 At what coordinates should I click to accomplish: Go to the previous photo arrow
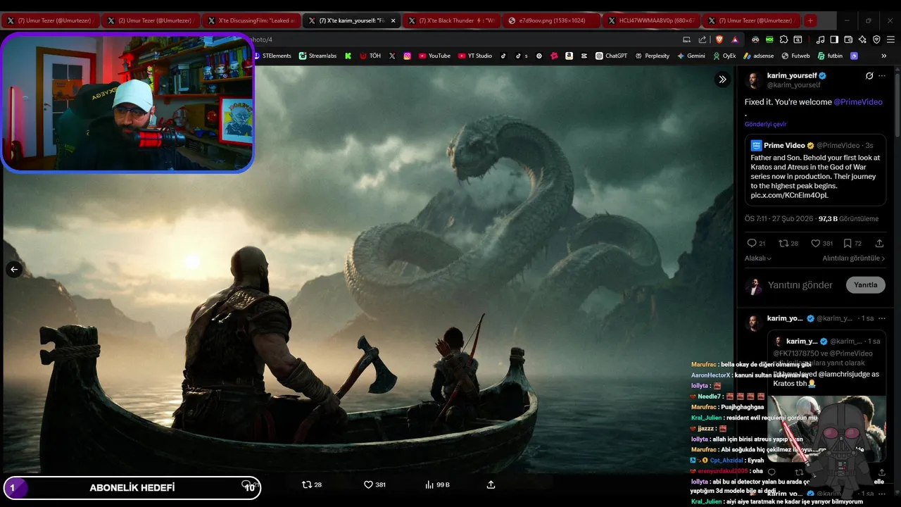[13, 269]
